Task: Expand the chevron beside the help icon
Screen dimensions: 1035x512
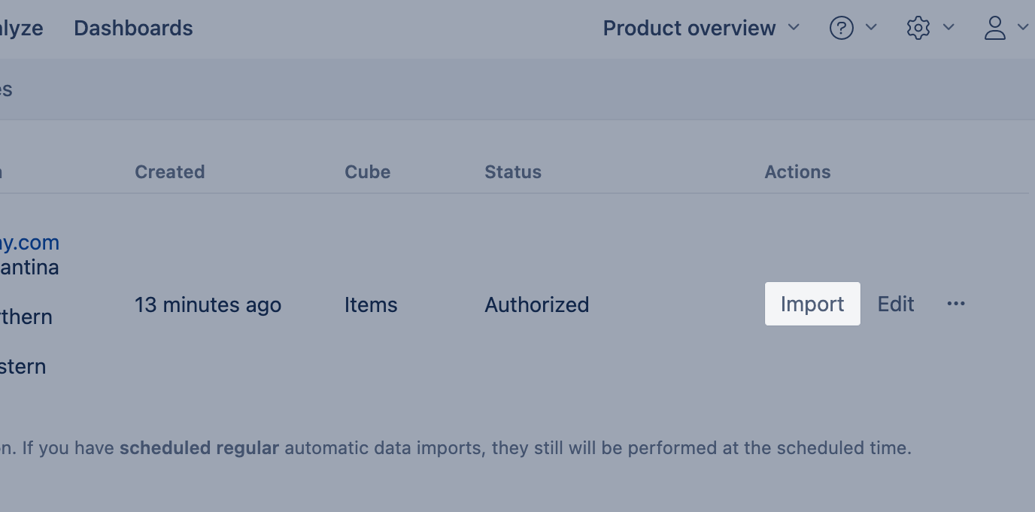Action: [x=871, y=28]
